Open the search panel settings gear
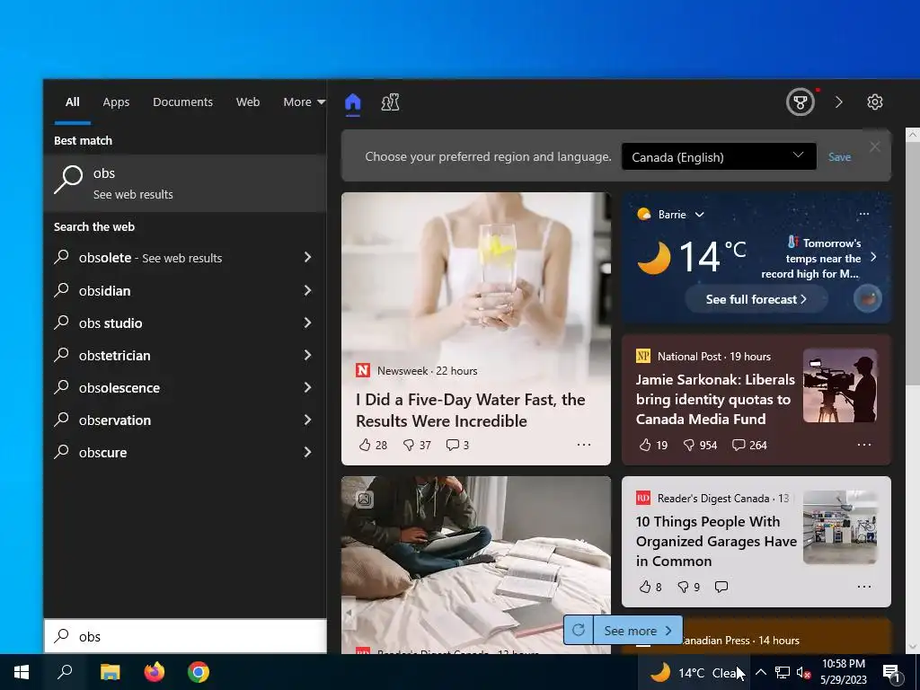This screenshot has height=690, width=920. [875, 102]
